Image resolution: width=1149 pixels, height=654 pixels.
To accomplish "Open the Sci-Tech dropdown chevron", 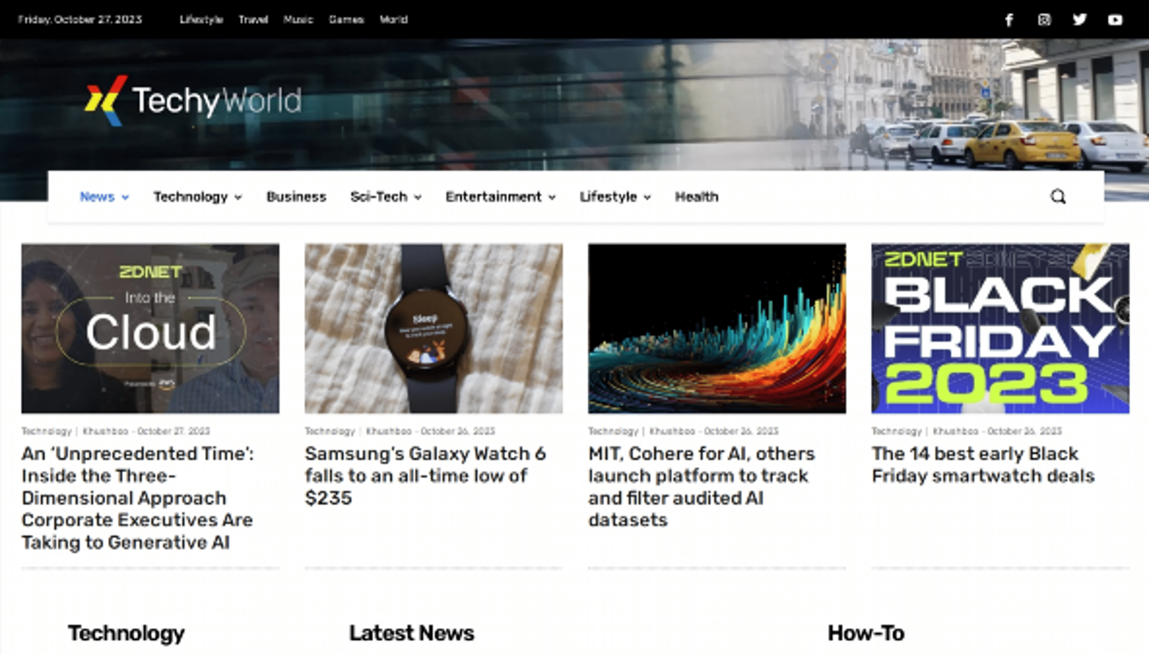I will tap(419, 197).
